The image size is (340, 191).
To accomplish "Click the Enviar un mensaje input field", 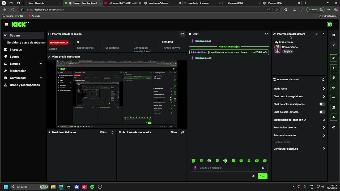I will pos(229,168).
